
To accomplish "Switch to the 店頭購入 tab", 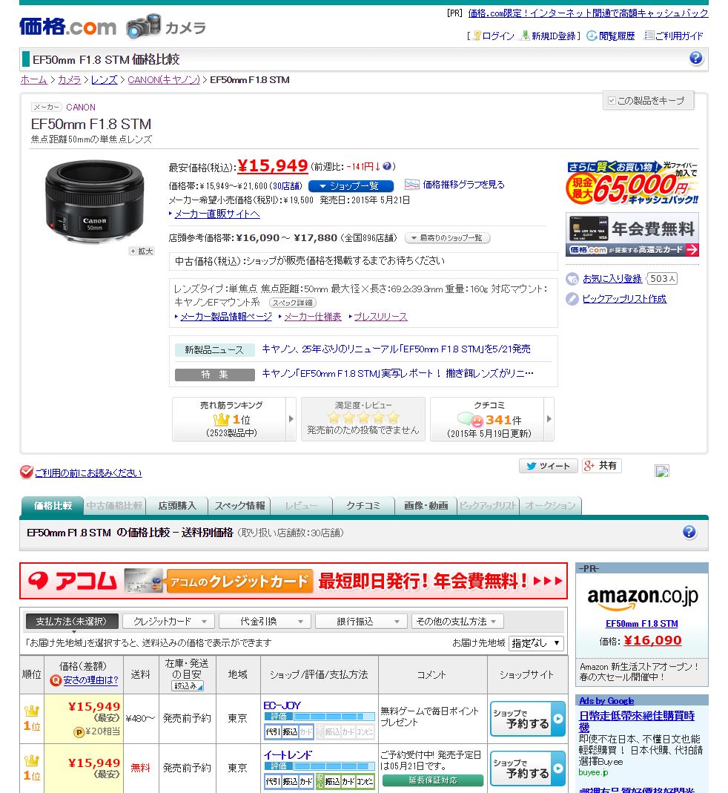I will [177, 505].
